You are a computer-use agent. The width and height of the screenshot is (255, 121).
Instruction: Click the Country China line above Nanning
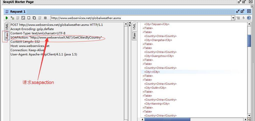pos(160,100)
